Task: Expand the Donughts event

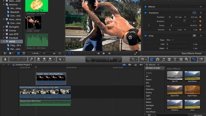Action: [4, 27]
